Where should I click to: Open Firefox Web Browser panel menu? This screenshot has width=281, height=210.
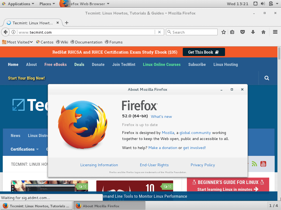click(85, 4)
